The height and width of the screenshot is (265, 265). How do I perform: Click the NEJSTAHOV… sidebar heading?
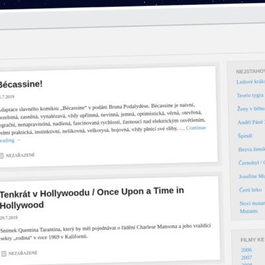(x=250, y=72)
